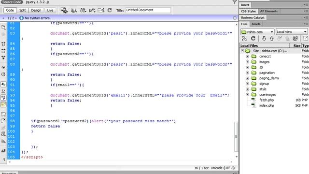Click the Collapse Full Tag icon
This screenshot has width=309, height=174.
point(3,44)
